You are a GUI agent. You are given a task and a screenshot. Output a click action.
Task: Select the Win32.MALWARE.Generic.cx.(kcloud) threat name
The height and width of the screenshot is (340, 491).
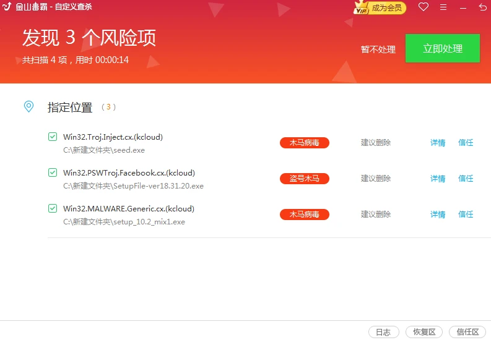(x=128, y=209)
